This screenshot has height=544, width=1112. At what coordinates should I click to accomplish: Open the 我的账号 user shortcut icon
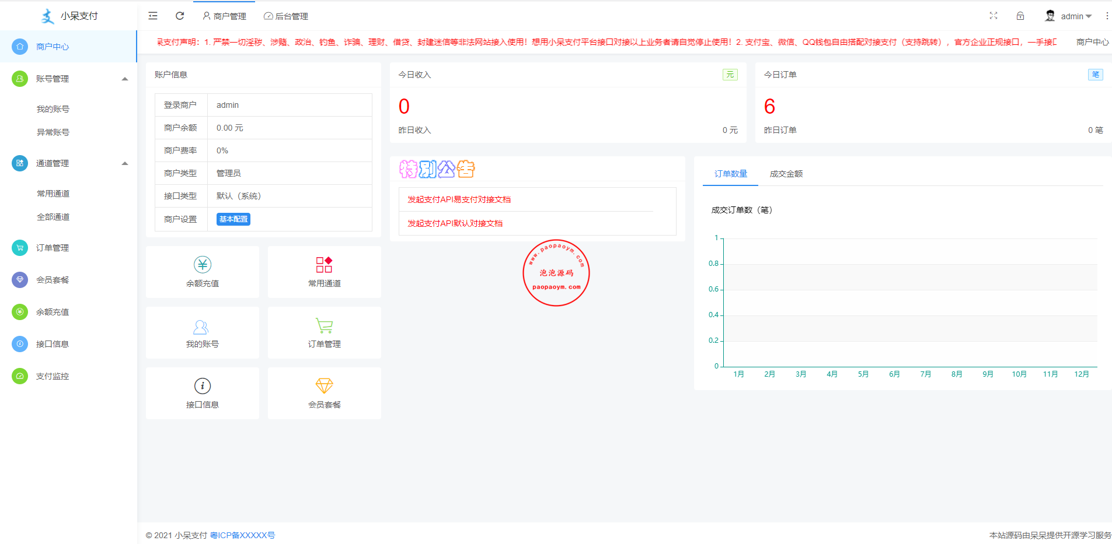(x=201, y=327)
